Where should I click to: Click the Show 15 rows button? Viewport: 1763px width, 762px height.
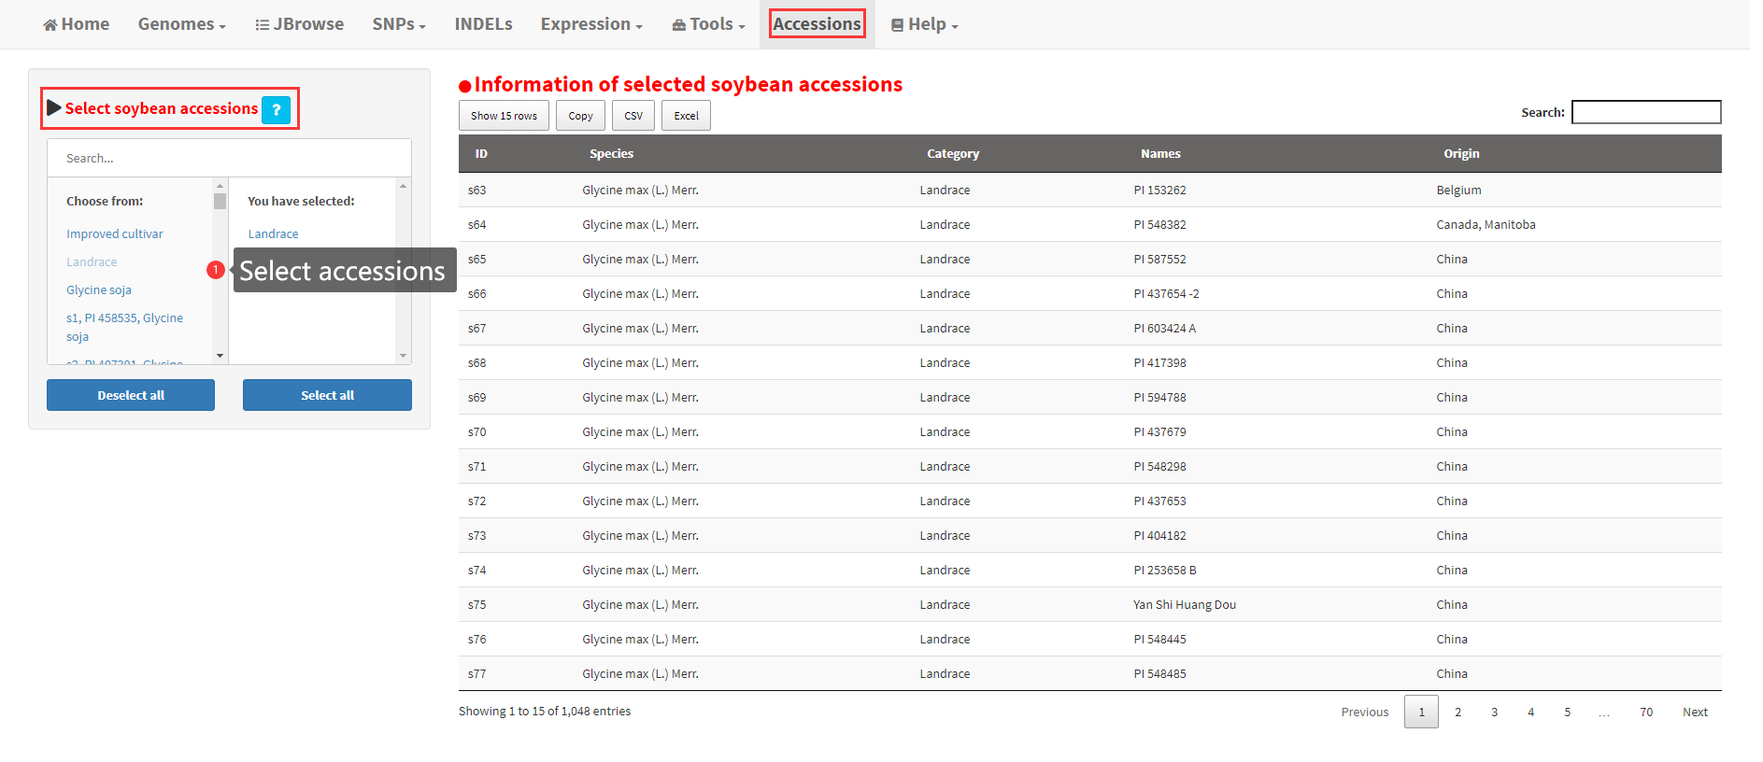pyautogui.click(x=504, y=116)
